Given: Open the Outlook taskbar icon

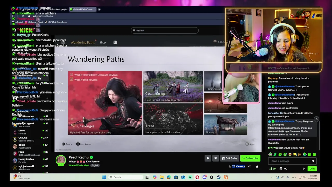Looking at the screenshot, I should click(183, 177).
